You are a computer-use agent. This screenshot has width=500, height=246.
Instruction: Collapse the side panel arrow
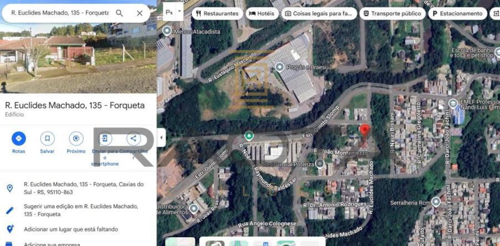click(161, 137)
